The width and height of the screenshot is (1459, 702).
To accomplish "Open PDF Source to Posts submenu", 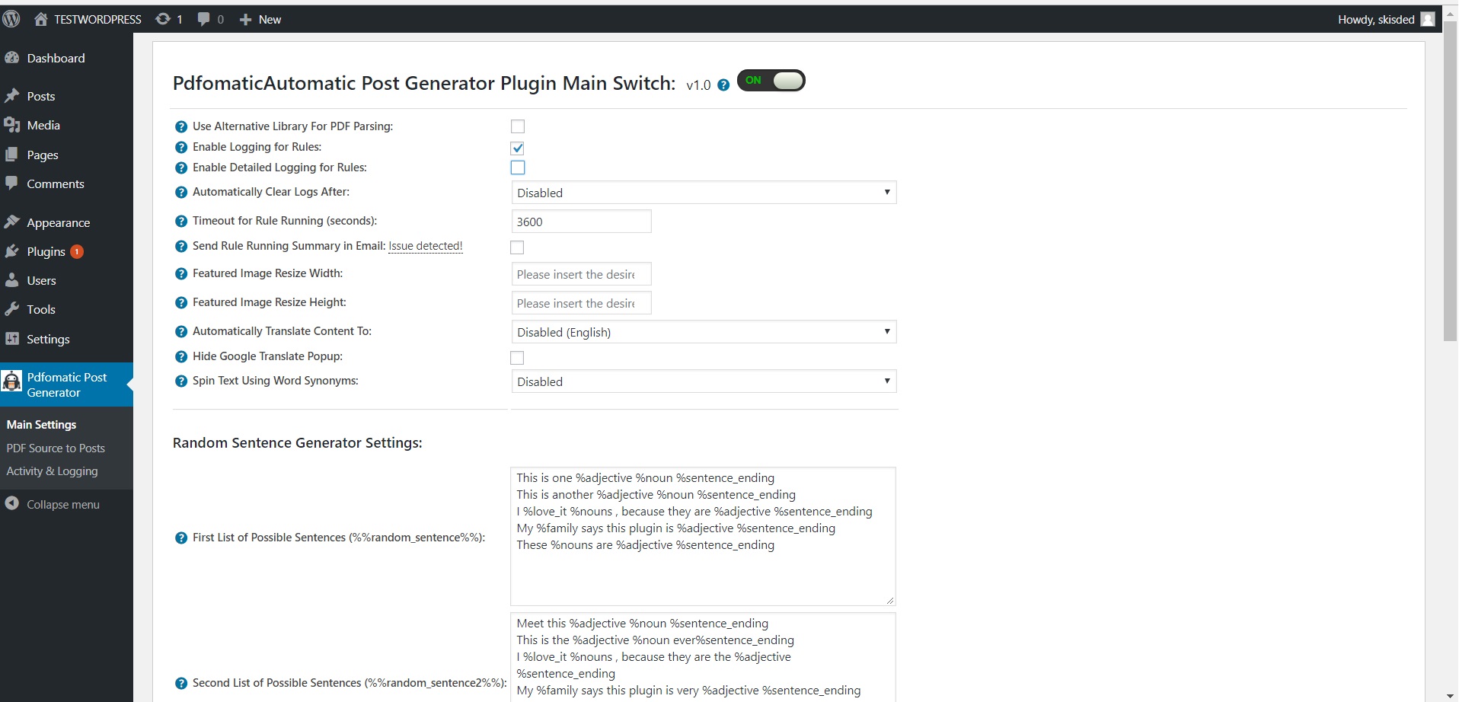I will point(56,448).
